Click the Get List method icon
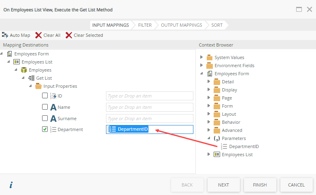The width and height of the screenshot is (316, 195). click(x=31, y=78)
